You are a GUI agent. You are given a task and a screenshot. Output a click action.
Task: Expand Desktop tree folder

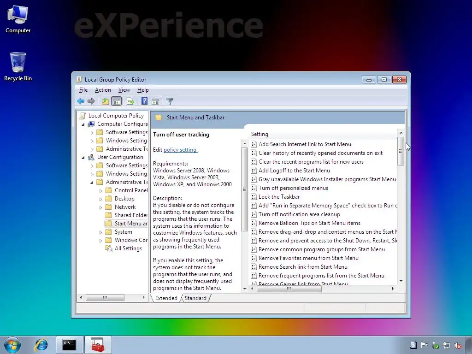(101, 199)
